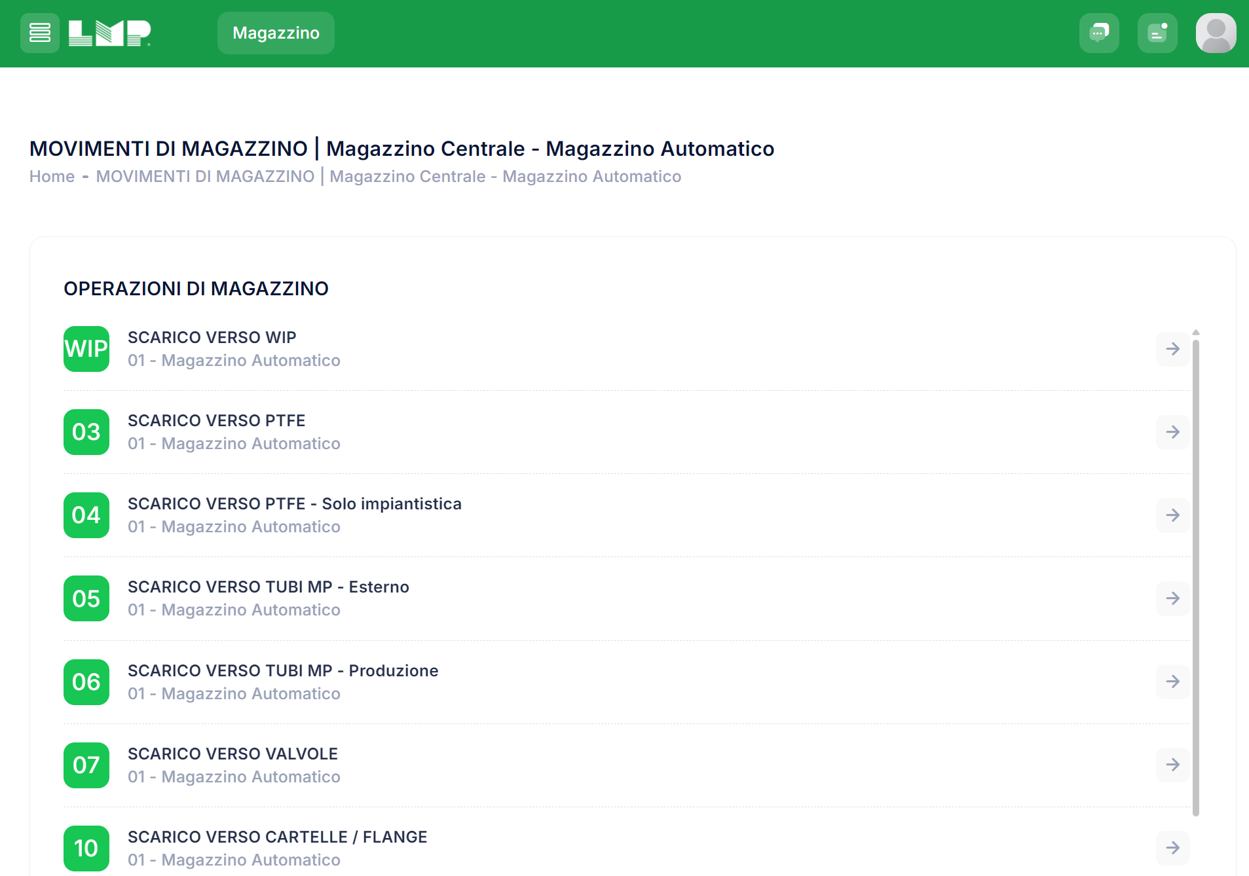Open arrow for SCARICO VERSO PTFE row
Viewport: 1249px width, 876px height.
click(1172, 432)
